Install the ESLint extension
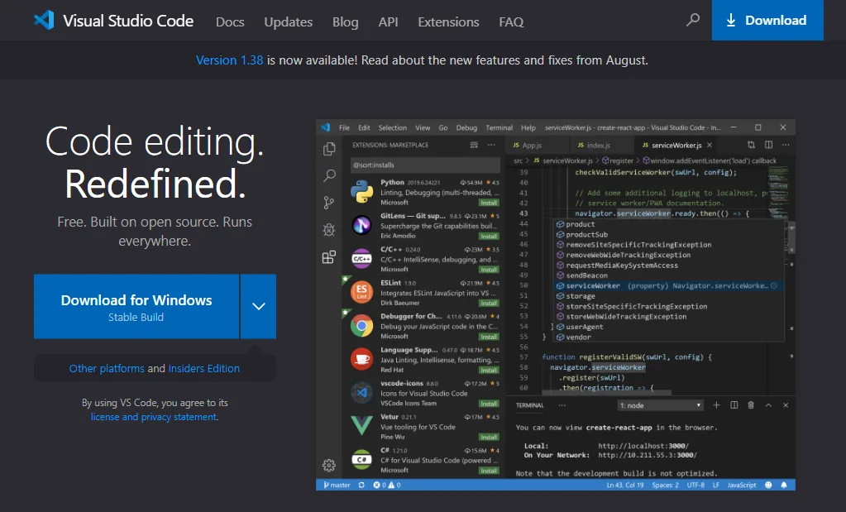The height and width of the screenshot is (512, 846). [489, 304]
